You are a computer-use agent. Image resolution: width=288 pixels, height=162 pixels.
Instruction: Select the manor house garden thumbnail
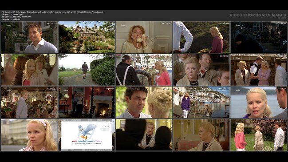point(87,37)
